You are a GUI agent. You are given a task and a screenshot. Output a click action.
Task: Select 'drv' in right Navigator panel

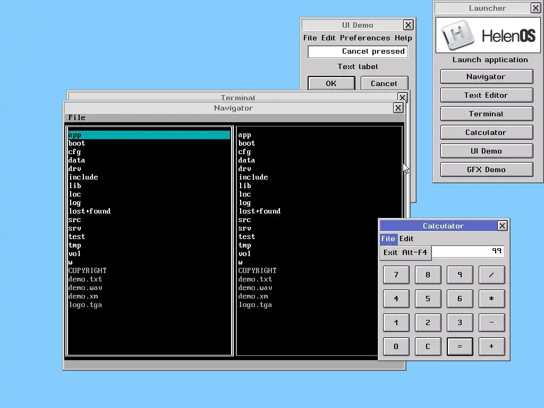[319, 168]
